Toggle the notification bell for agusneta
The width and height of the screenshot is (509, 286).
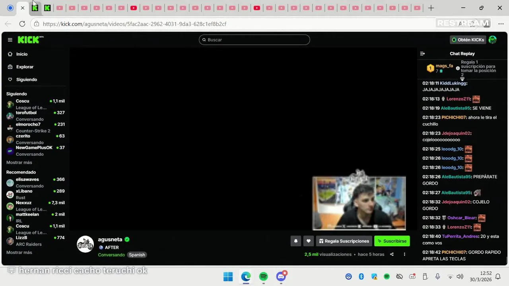click(295, 241)
